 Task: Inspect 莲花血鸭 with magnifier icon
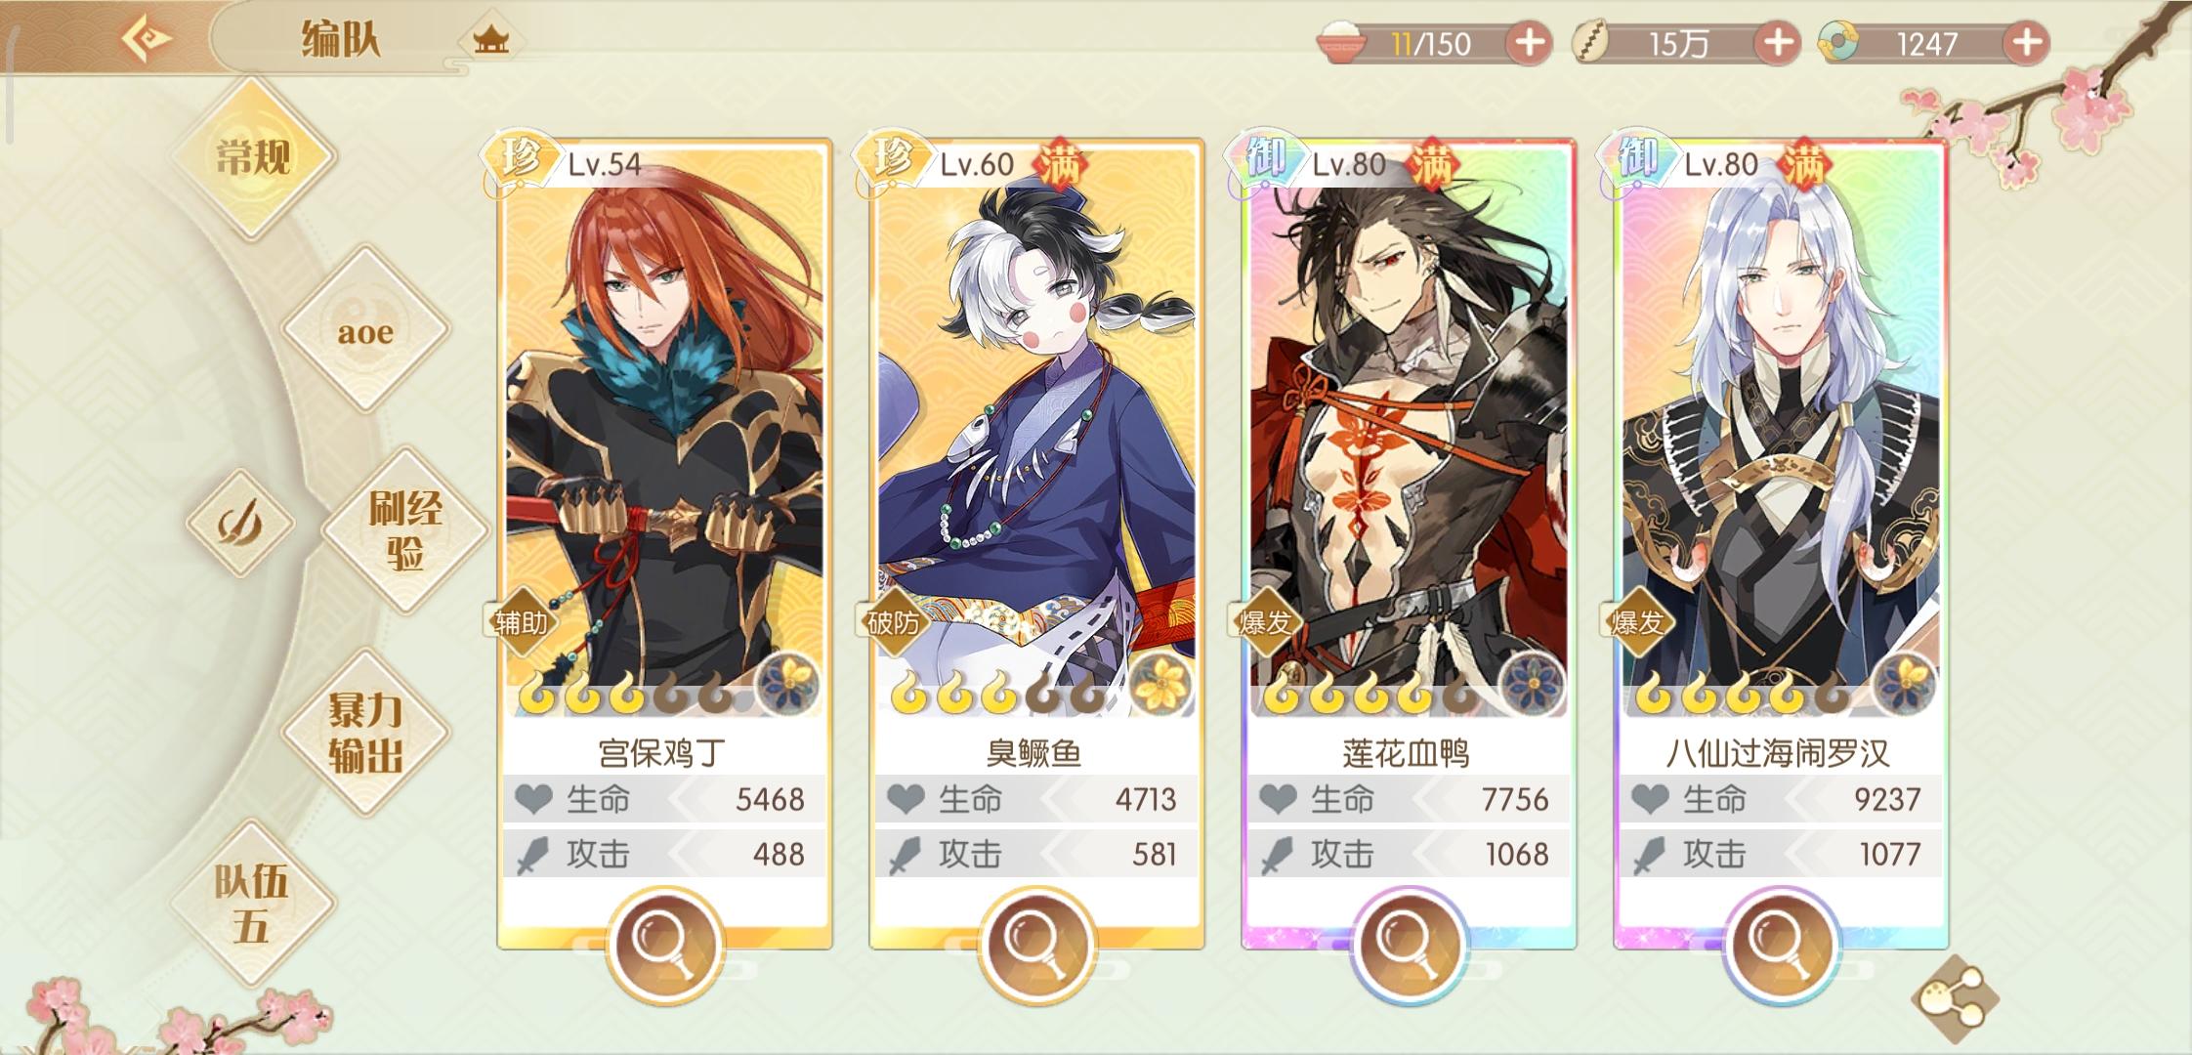1409,944
